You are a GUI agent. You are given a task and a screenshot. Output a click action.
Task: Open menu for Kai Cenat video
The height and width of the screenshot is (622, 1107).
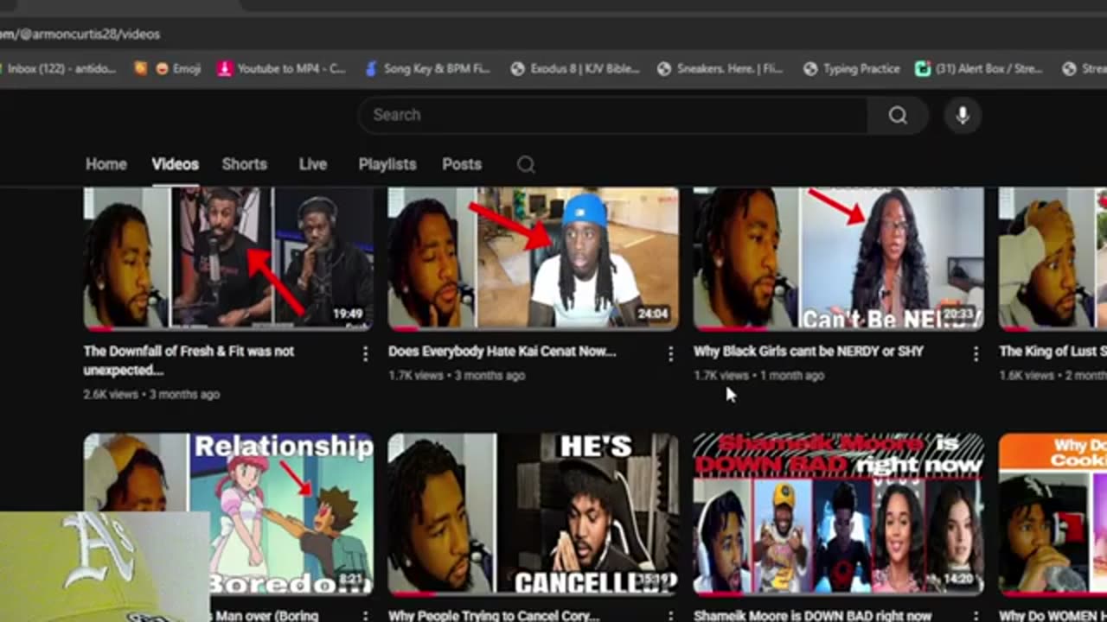click(670, 353)
